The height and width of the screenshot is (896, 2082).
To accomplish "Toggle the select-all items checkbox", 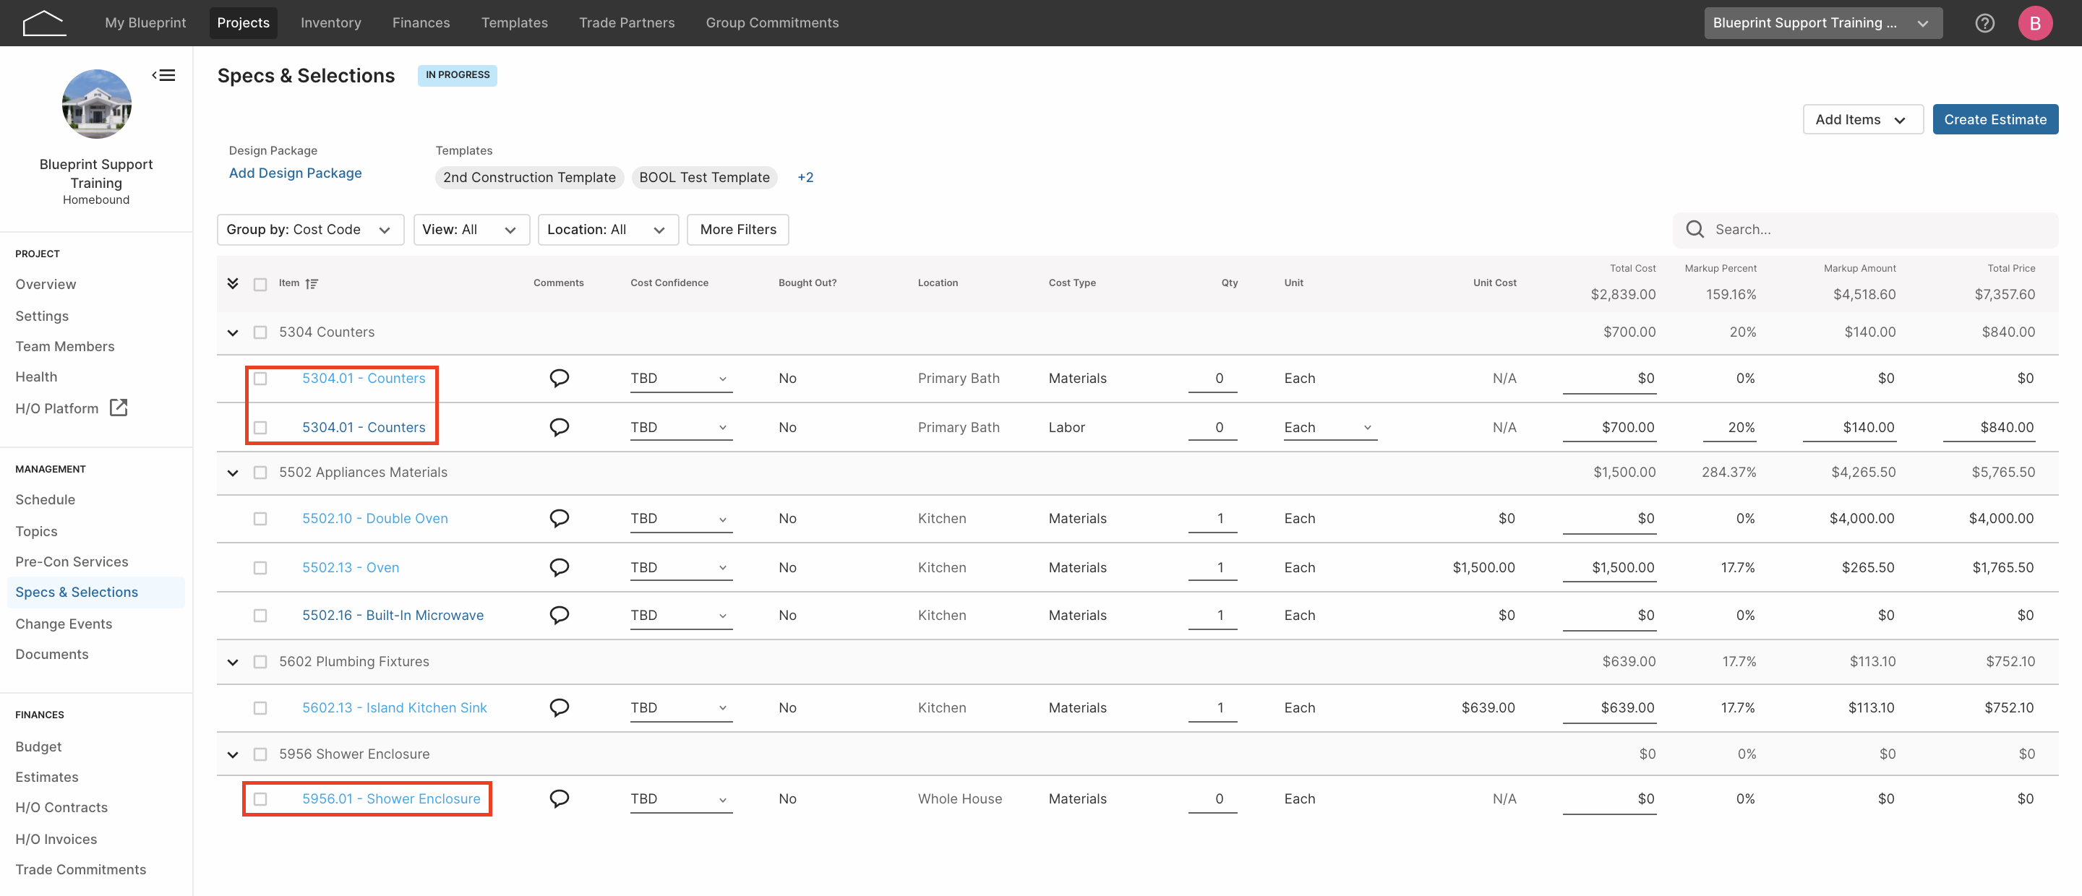I will tap(260, 285).
